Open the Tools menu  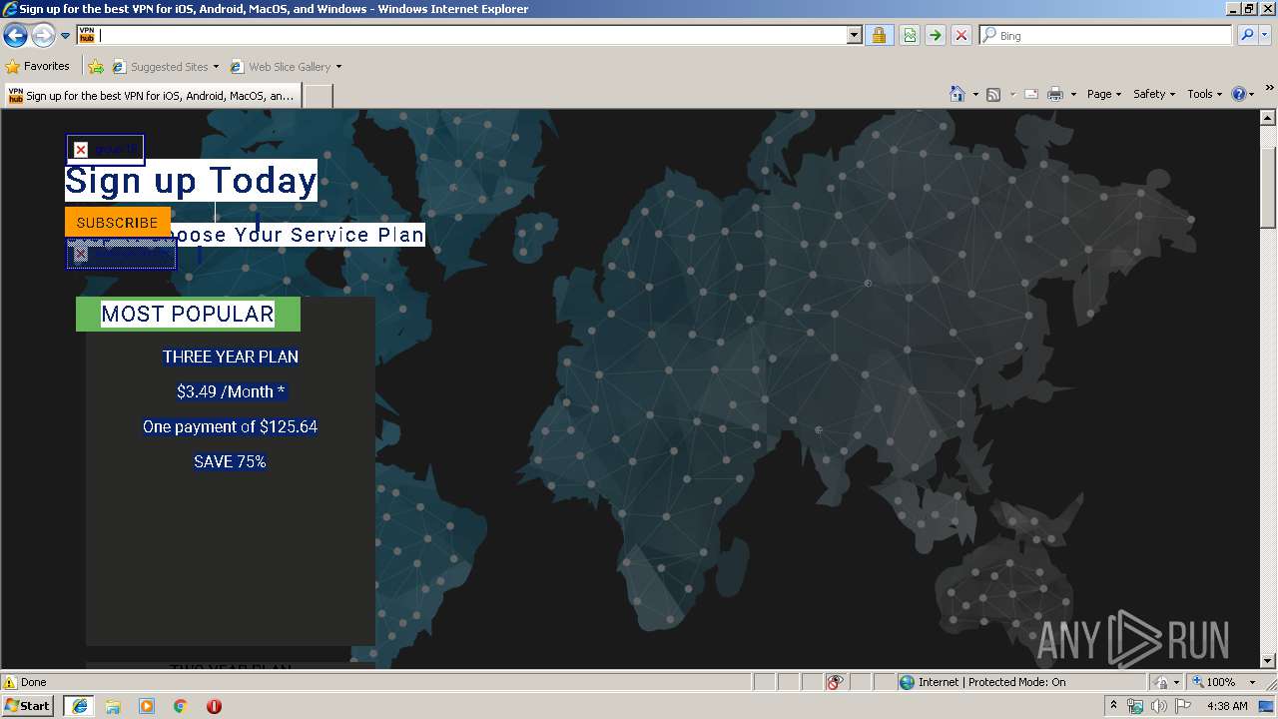(1205, 94)
